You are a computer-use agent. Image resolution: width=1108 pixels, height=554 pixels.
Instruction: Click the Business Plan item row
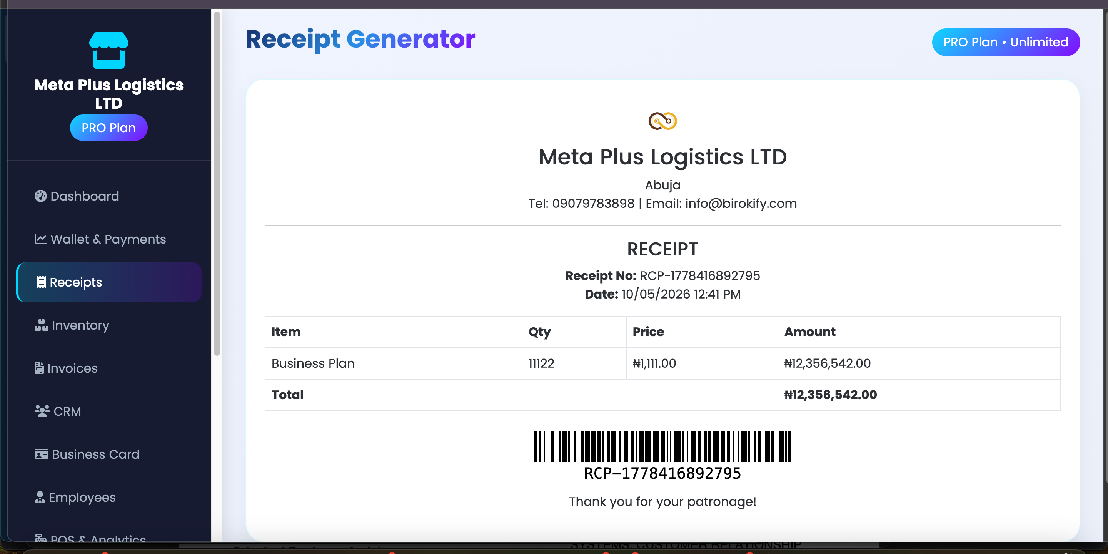[662, 363]
